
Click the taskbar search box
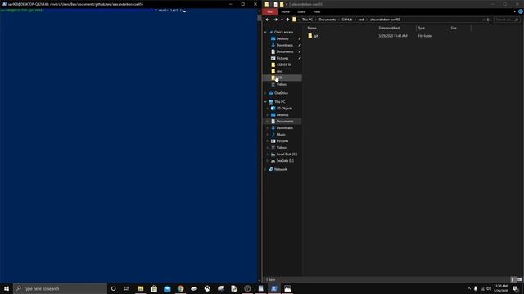click(60, 288)
